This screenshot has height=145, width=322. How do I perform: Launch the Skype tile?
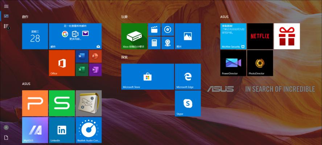pyautogui.click(x=188, y=104)
